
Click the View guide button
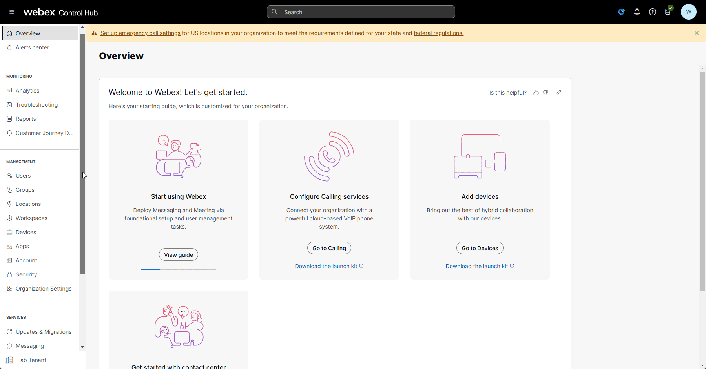(x=179, y=255)
